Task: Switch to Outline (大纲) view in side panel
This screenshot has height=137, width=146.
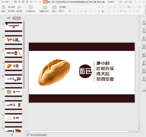Action: click(8, 18)
